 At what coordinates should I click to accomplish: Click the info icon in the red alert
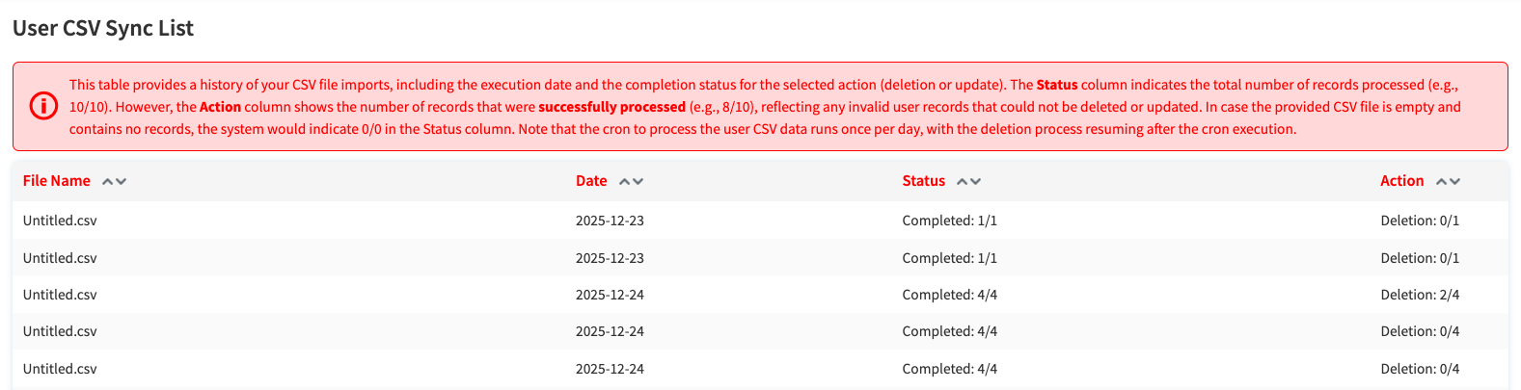point(43,106)
